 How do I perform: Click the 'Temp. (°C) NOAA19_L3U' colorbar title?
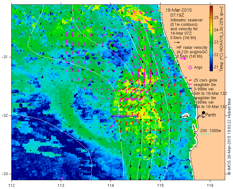pyautogui.click(x=221, y=49)
